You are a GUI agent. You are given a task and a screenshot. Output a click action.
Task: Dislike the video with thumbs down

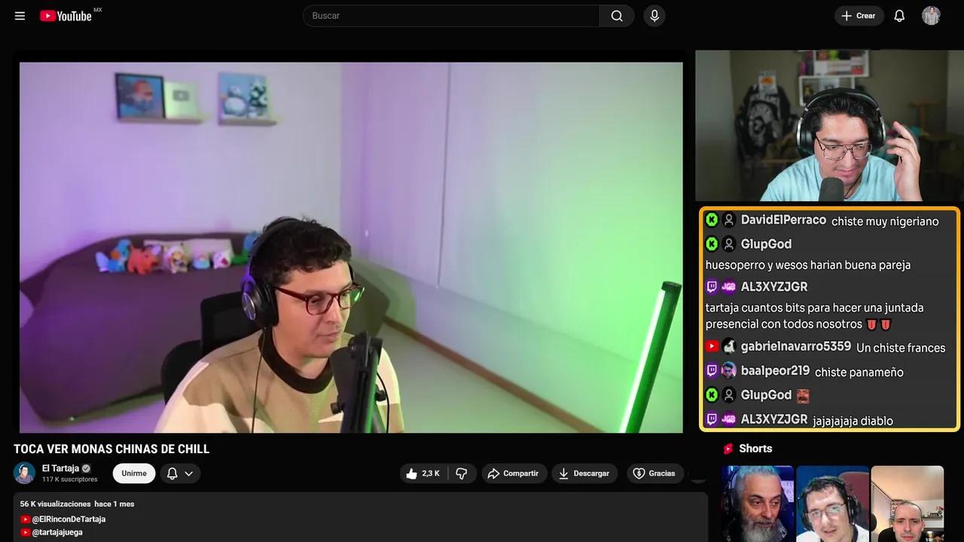(462, 473)
